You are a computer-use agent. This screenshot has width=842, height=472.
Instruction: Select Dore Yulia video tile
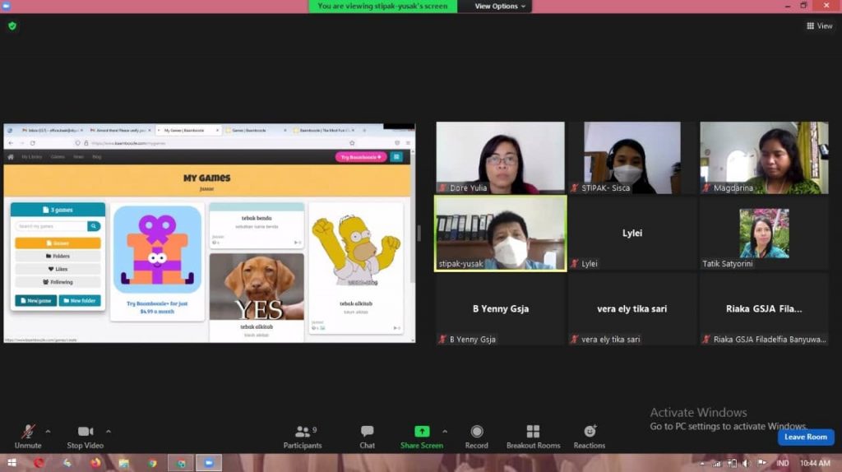[500, 157]
